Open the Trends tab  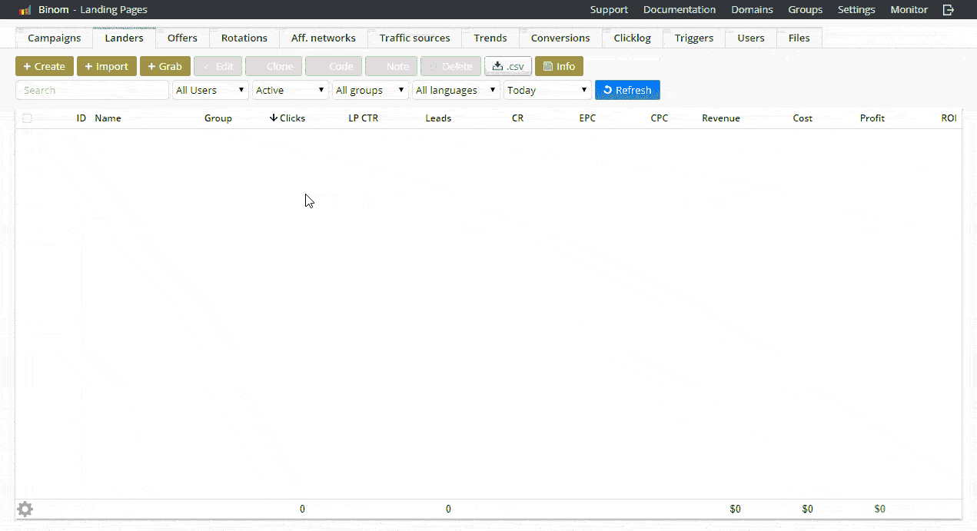click(490, 38)
